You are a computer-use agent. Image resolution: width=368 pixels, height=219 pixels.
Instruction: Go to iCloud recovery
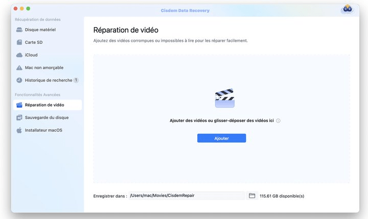point(48,55)
